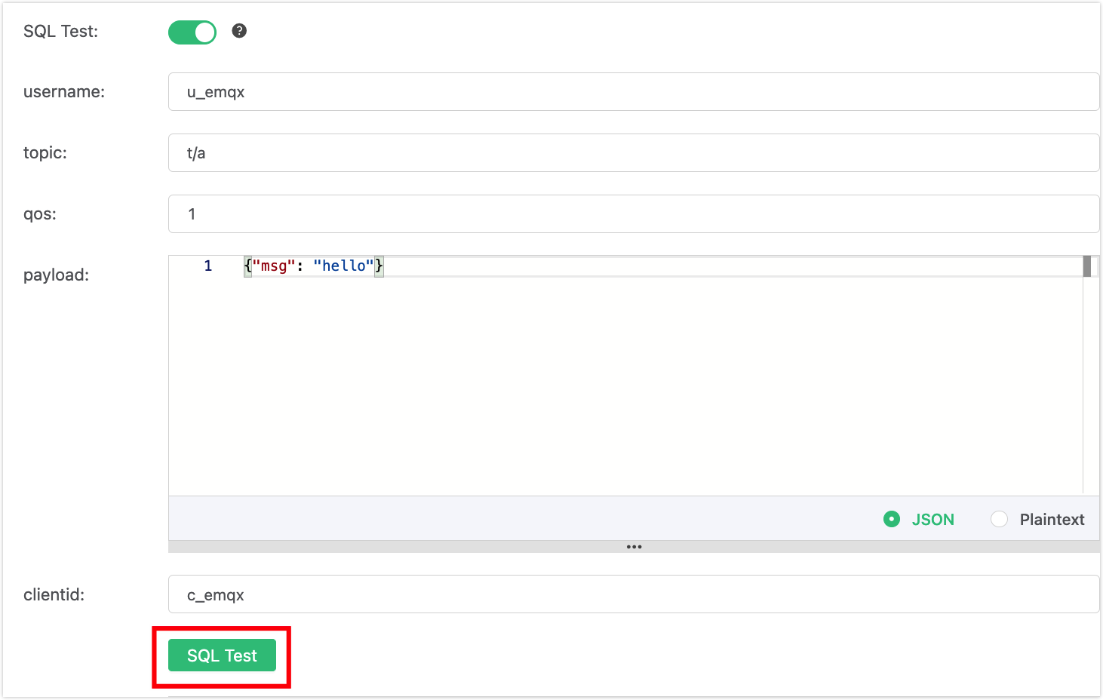Open the SQL Test help question-mark icon
Viewport: 1103px width, 700px height.
239,31
